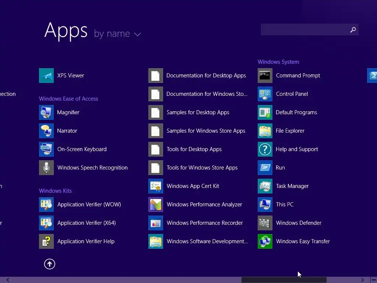Select the Windows Defender text label
The image size is (377, 283).
coord(298,223)
